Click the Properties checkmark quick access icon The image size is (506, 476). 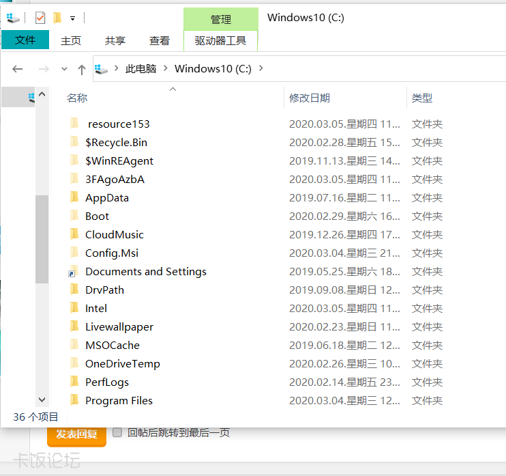pos(40,18)
